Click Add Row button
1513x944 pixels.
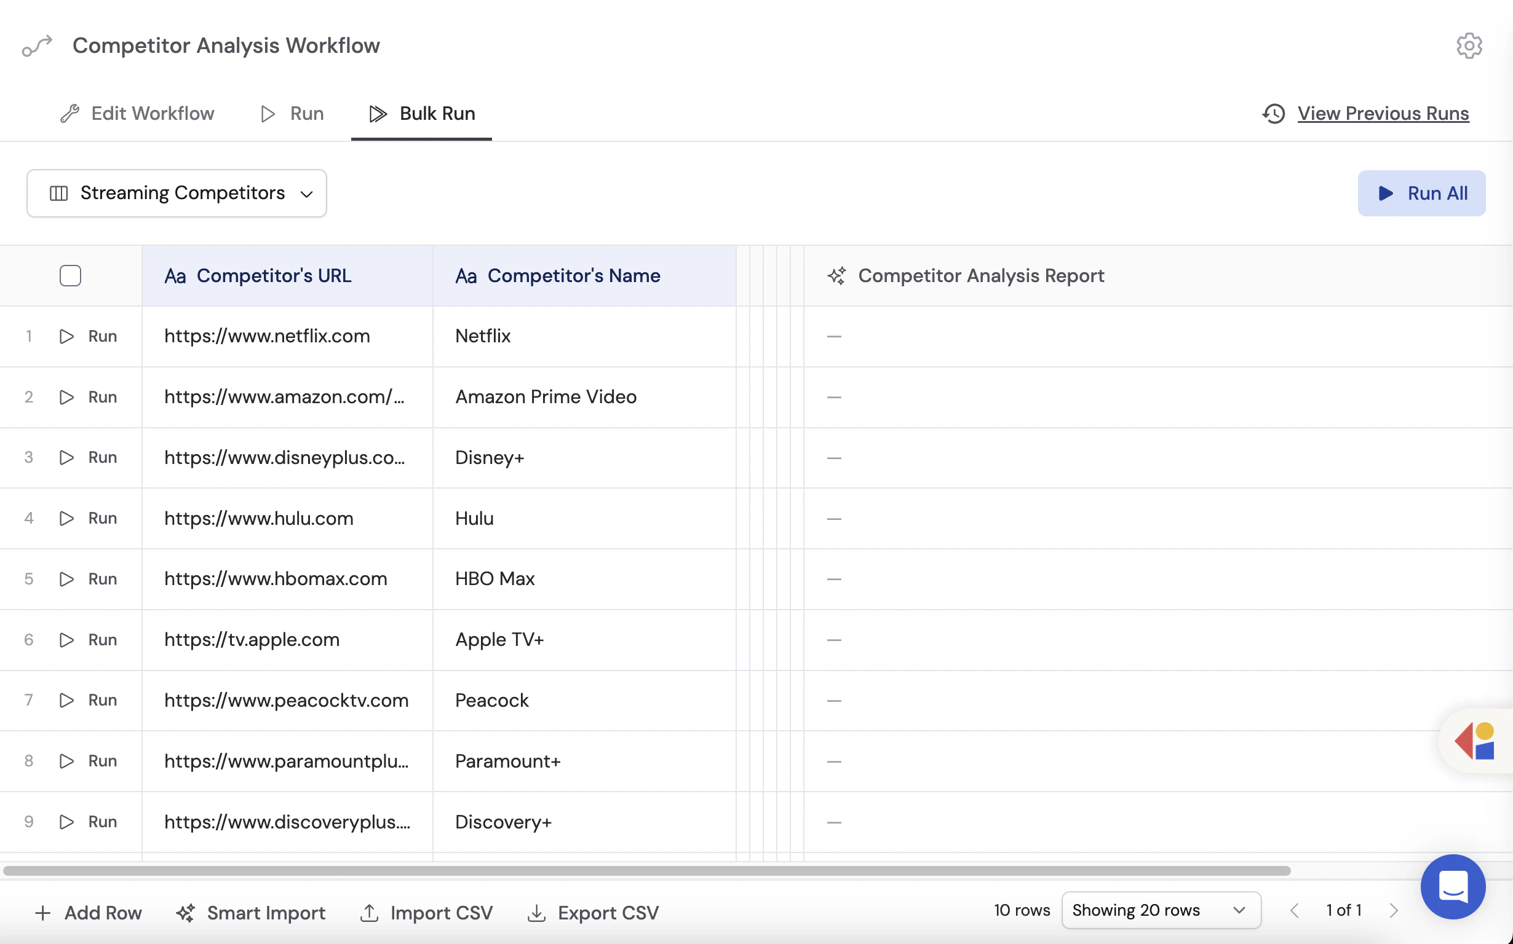[88, 913]
